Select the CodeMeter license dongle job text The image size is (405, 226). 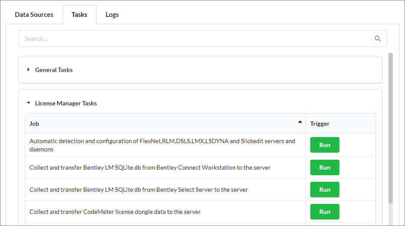point(115,212)
